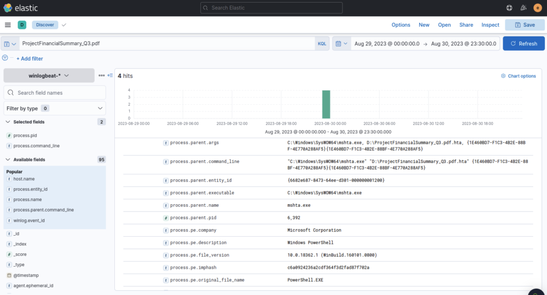Viewport: 547px width, 295px height.
Task: Collapse the Available fields section
Action: point(7,160)
